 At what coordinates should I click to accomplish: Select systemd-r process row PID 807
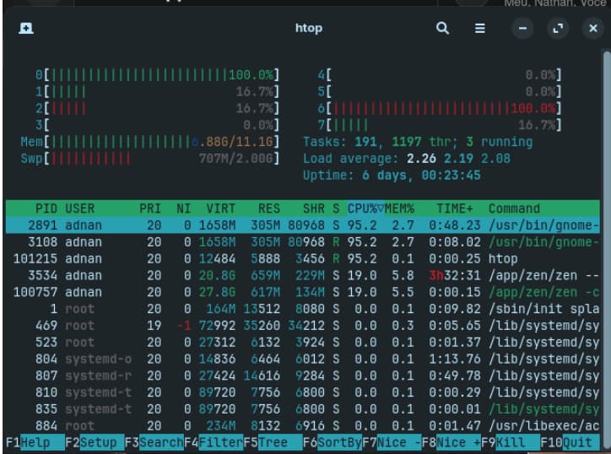point(303,376)
